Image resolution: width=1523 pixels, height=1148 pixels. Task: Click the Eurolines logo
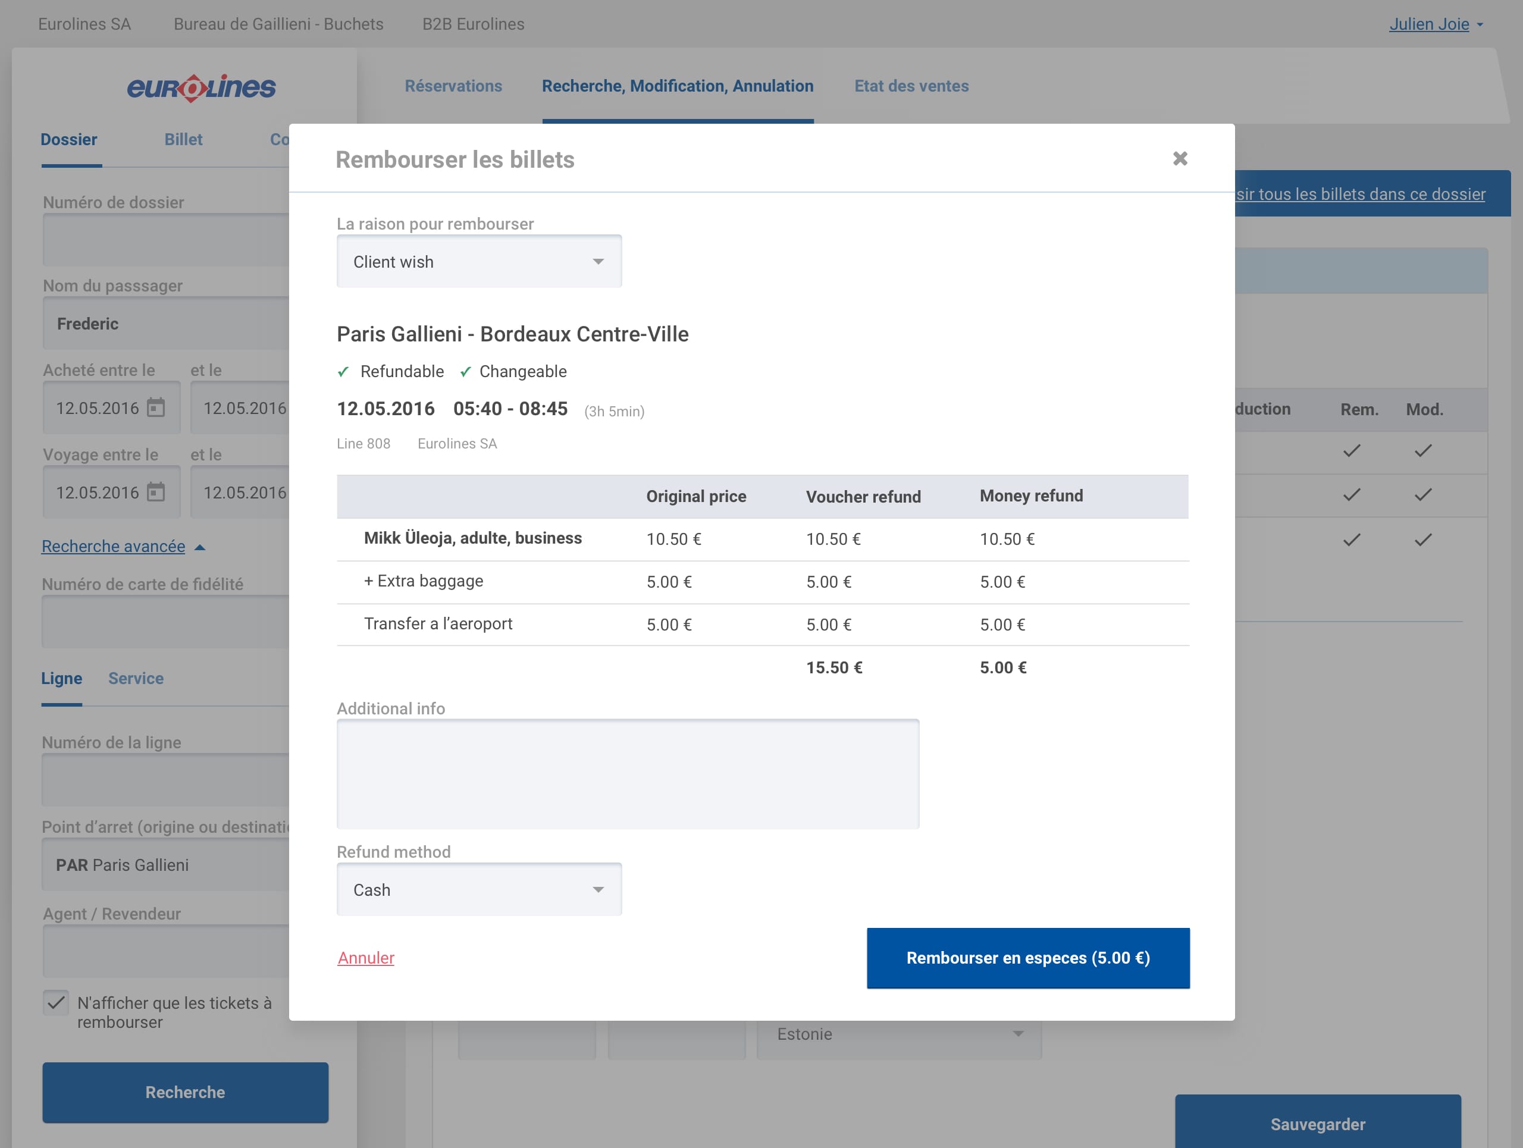(x=201, y=88)
